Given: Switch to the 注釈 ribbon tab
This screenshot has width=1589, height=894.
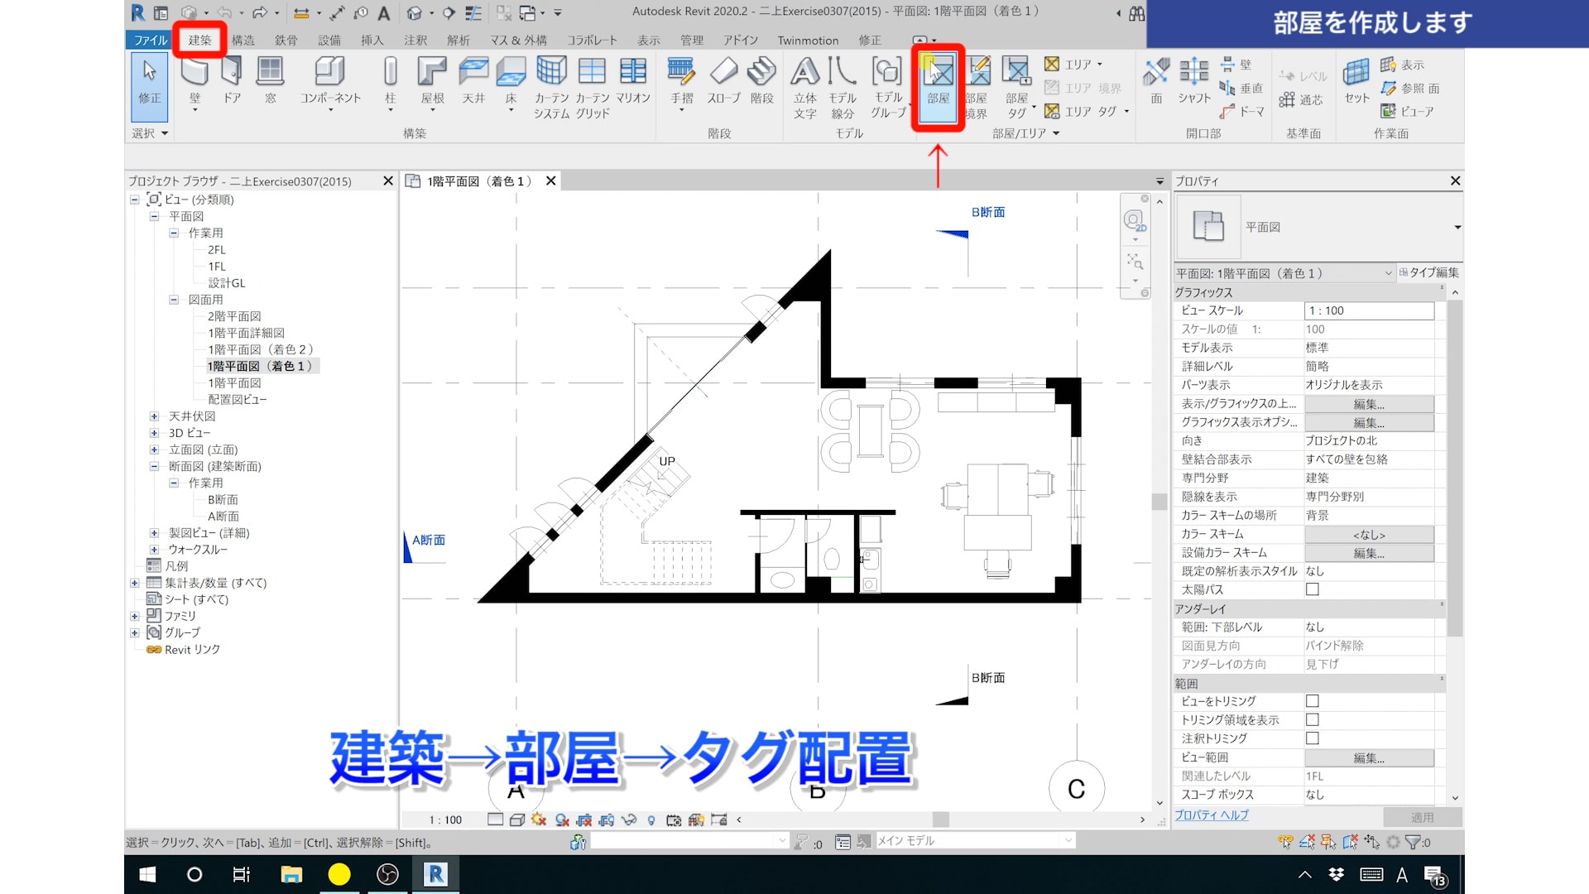Looking at the screenshot, I should (x=415, y=40).
